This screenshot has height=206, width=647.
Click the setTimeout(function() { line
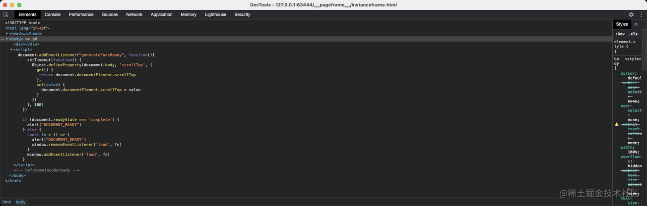[55, 60]
